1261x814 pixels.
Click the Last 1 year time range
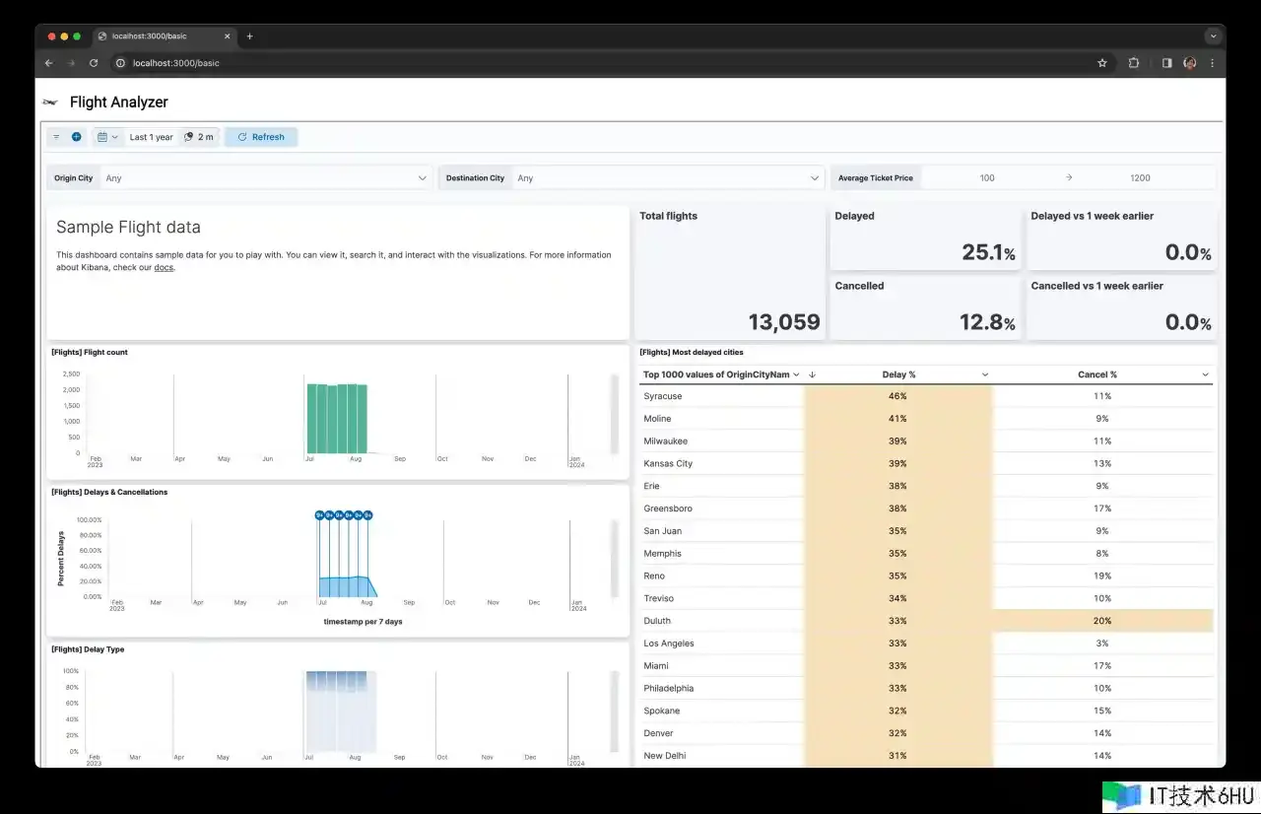pyautogui.click(x=151, y=137)
